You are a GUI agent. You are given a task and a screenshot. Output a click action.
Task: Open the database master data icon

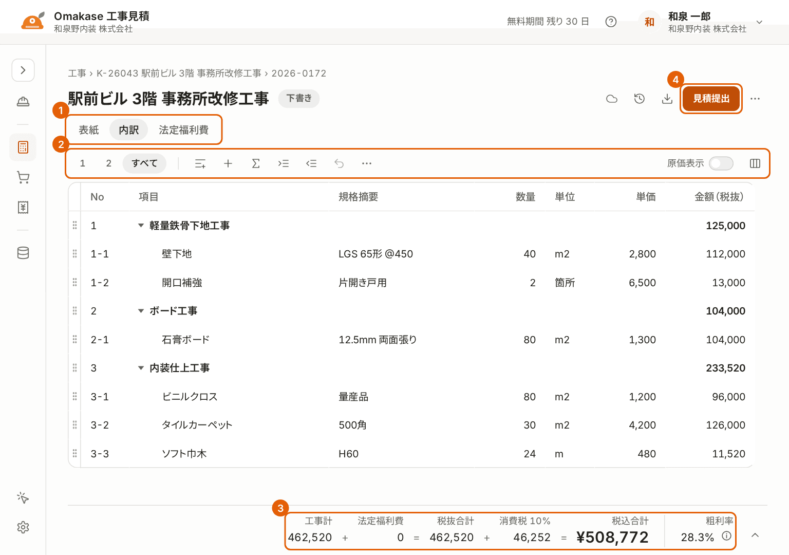(x=23, y=253)
